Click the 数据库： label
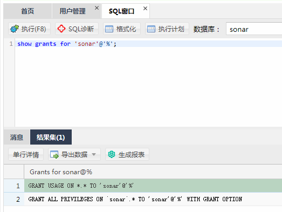 [207, 29]
